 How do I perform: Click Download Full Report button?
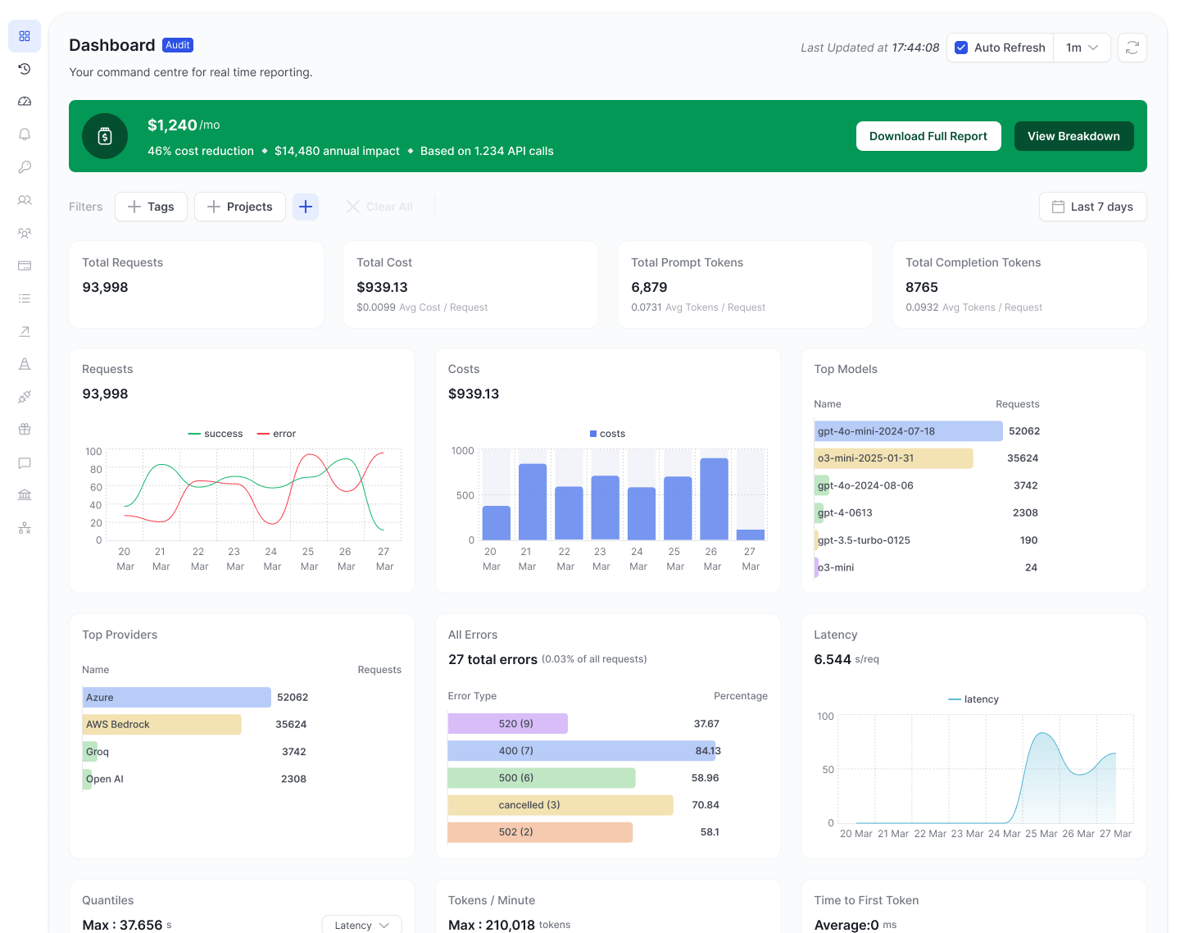tap(928, 136)
